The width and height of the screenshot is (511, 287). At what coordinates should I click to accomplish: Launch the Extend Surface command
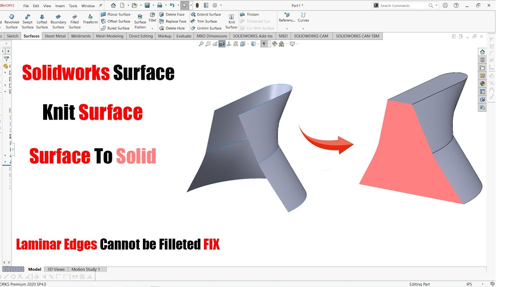[206, 14]
